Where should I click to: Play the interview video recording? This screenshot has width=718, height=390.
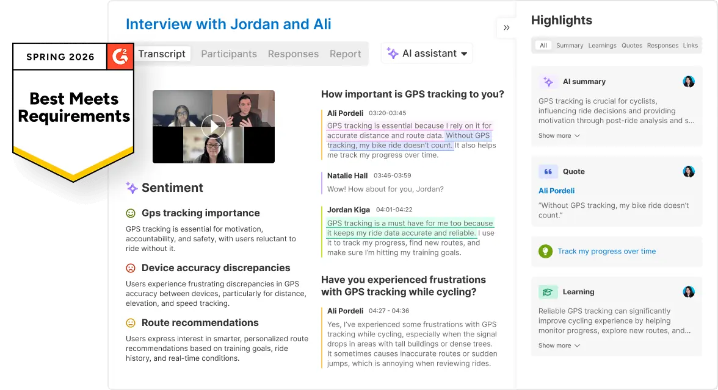(214, 127)
